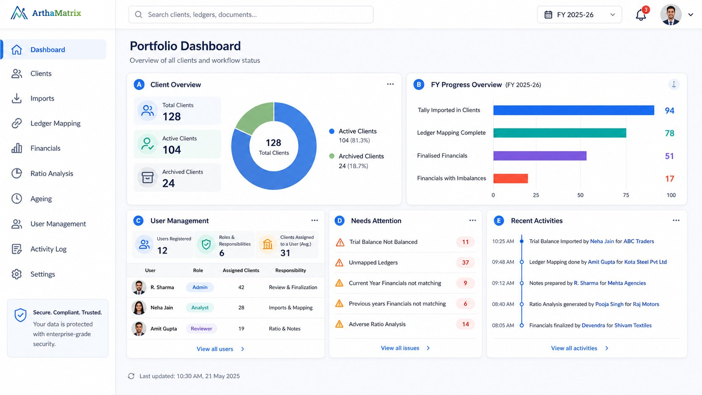This screenshot has width=702, height=395.
Task: Click warning icon for Adverse Ratio Analysis
Action: 340,324
